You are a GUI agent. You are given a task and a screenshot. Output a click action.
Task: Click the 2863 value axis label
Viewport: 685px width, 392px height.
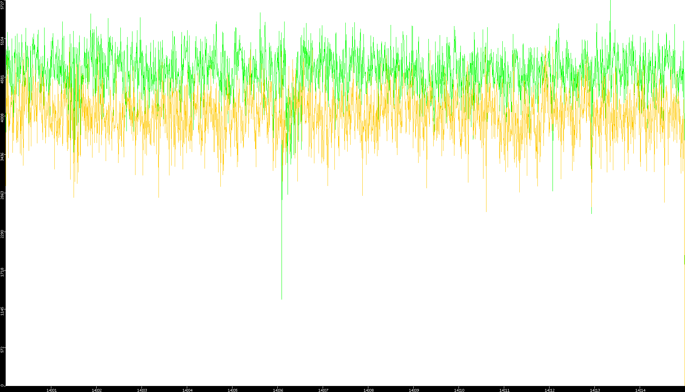(3, 195)
